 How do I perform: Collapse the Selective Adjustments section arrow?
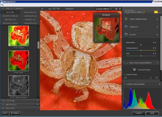pos(124,63)
